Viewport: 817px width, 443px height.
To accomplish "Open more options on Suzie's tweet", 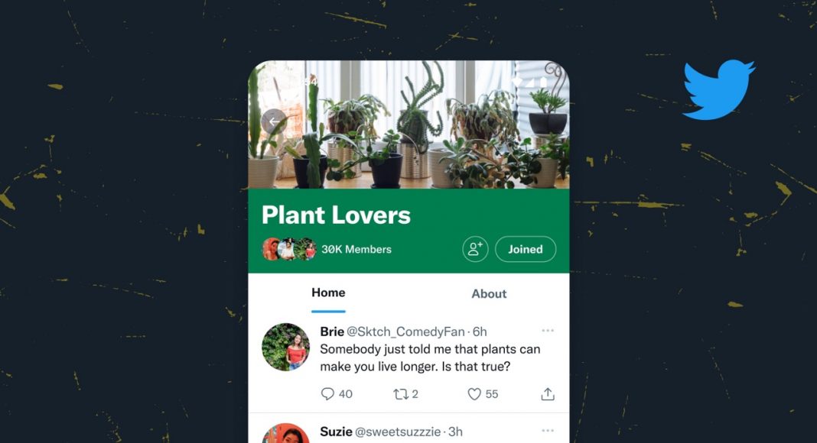I will pyautogui.click(x=548, y=431).
